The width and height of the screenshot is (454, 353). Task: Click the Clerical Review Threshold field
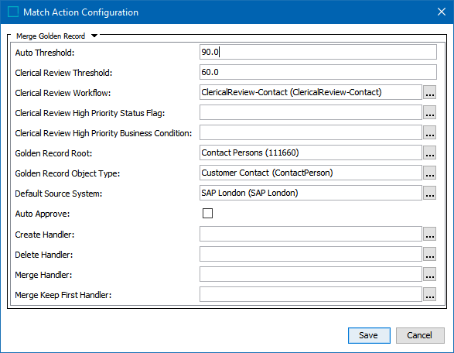318,72
